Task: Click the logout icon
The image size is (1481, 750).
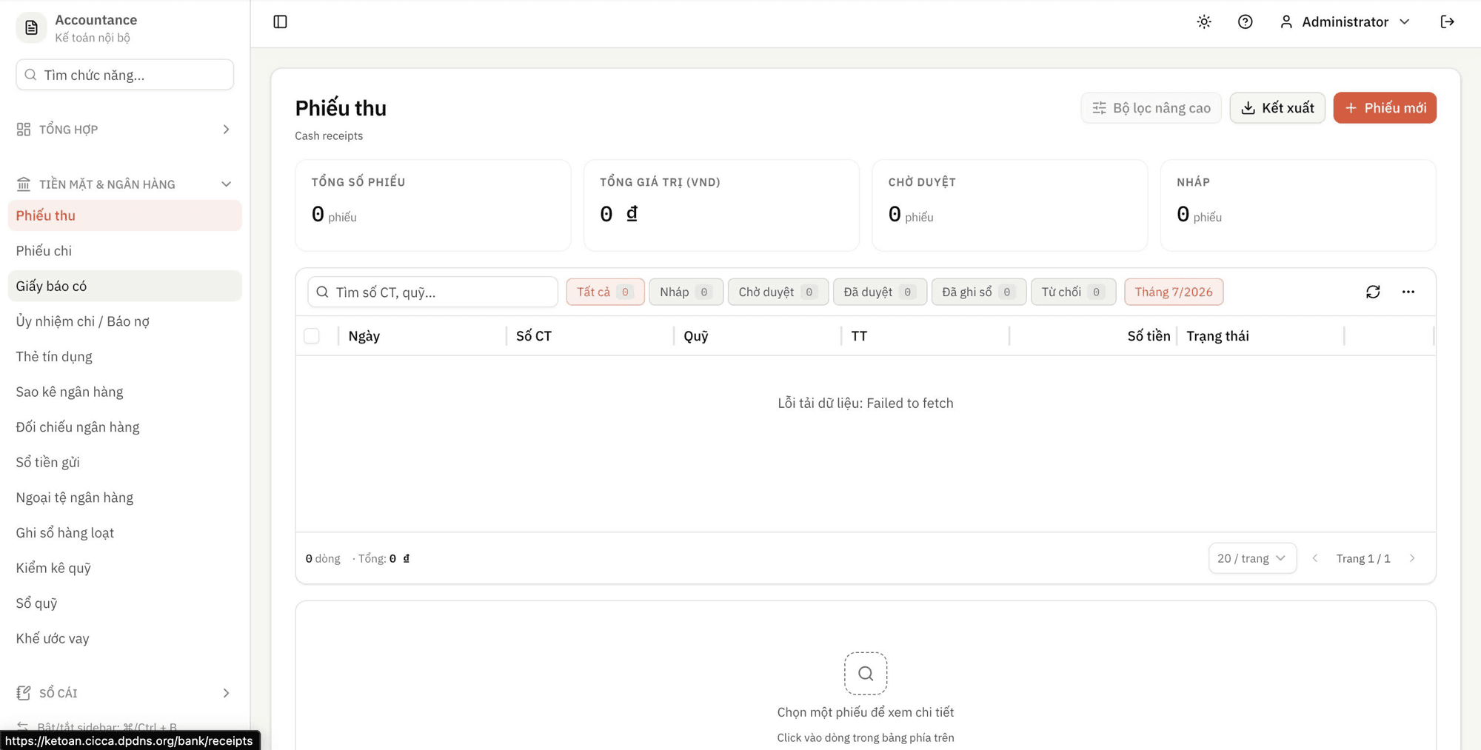Action: [x=1447, y=22]
